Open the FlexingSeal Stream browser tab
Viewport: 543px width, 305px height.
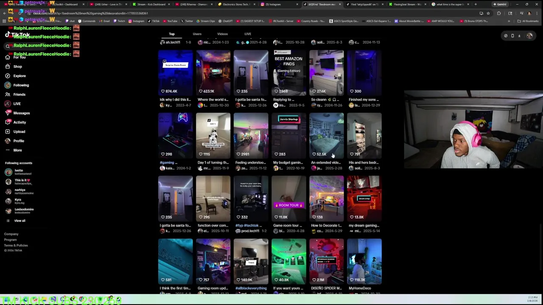[x=407, y=4]
